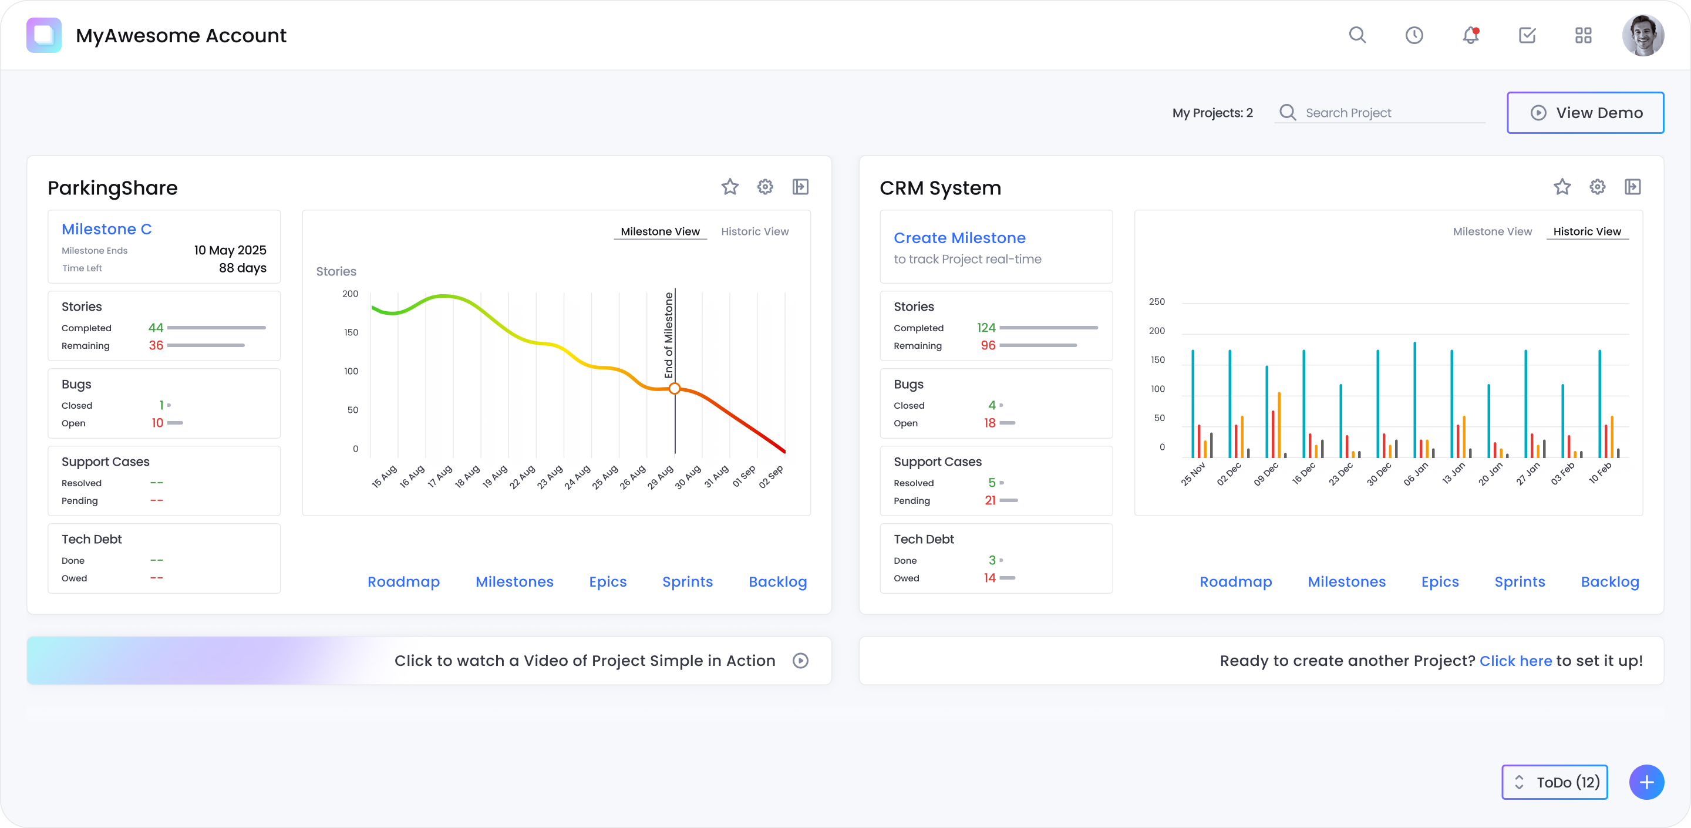1691x828 pixels.
Task: Switch ParkingShare chart to Historic View
Action: (x=754, y=231)
